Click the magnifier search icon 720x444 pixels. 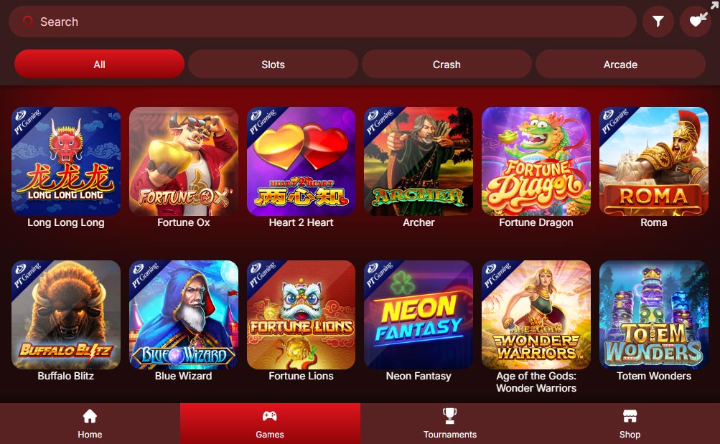pos(28,21)
